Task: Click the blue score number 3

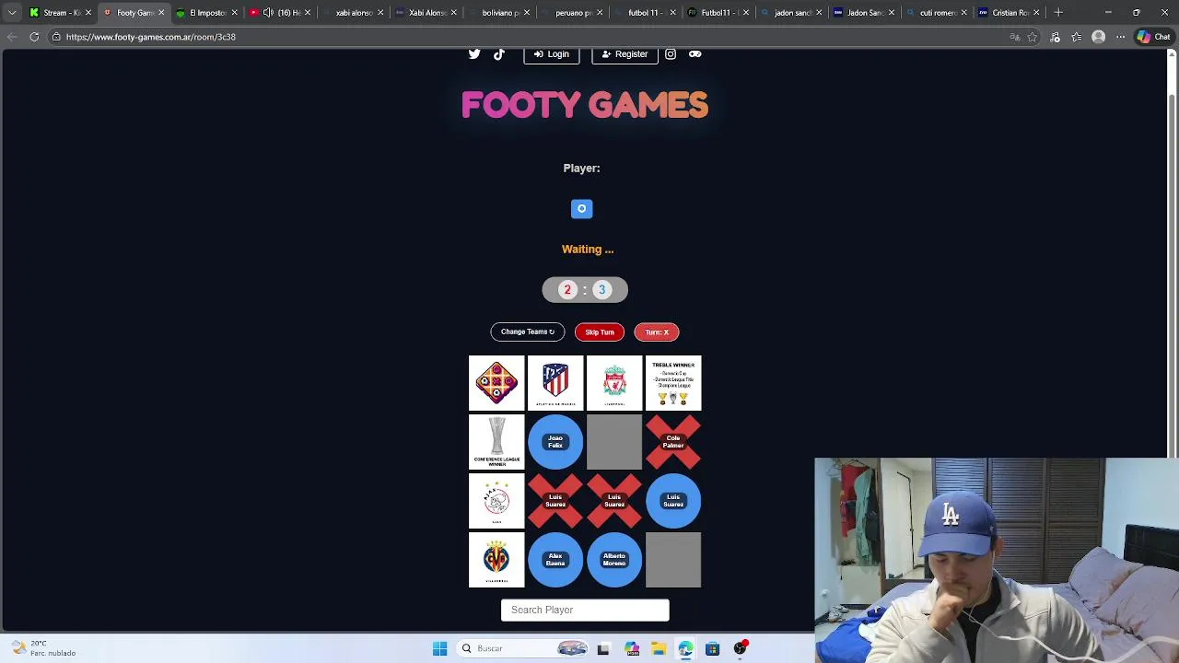Action: click(x=602, y=290)
